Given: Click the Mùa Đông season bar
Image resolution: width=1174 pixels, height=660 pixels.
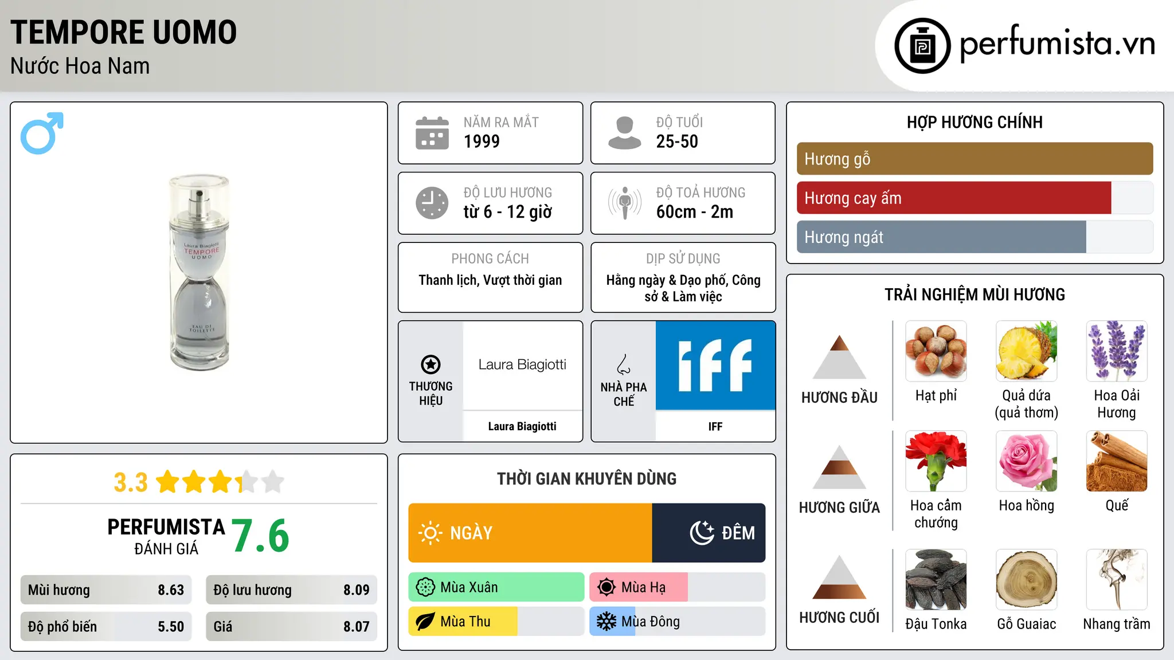Looking at the screenshot, I should click(x=678, y=622).
